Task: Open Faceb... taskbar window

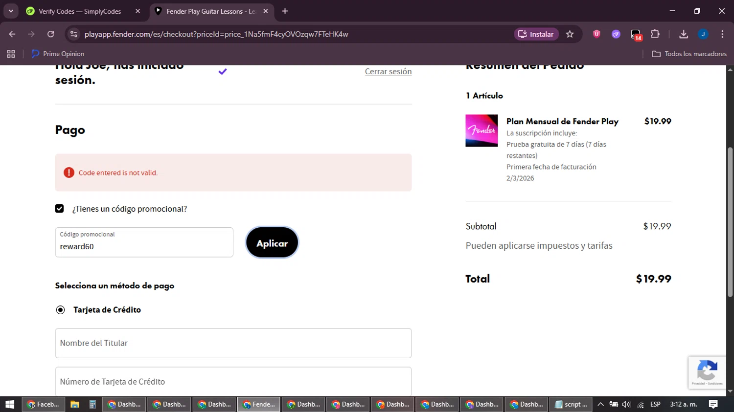Action: 43,404
